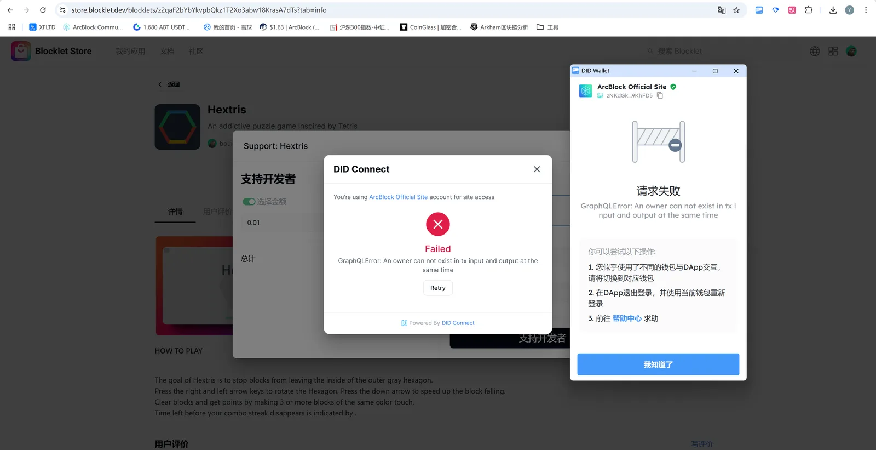Copy the DID Wallet site address
The image size is (876, 450).
660,96
